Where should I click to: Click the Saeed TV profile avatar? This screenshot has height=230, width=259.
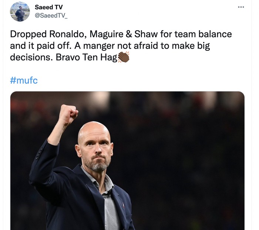(20, 11)
